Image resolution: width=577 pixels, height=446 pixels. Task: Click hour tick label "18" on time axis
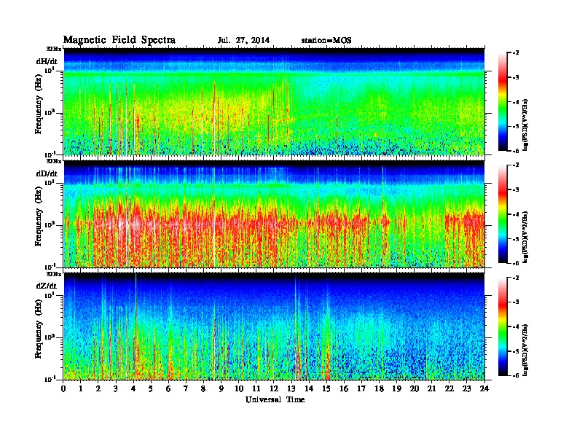[379, 388]
